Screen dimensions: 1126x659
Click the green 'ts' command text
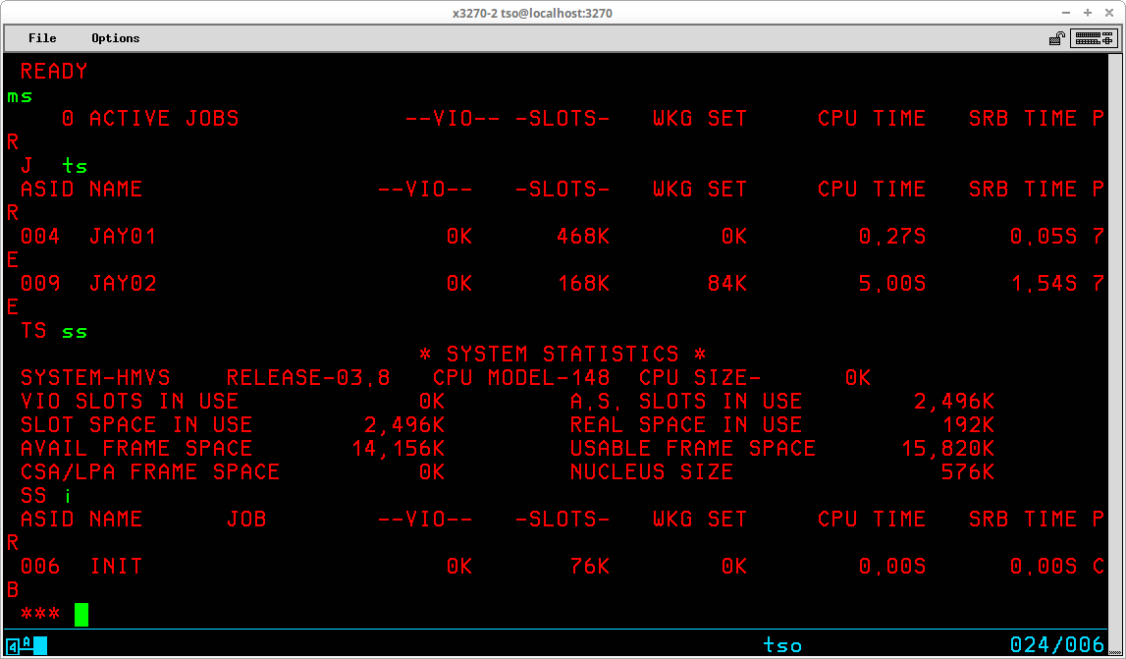click(75, 167)
